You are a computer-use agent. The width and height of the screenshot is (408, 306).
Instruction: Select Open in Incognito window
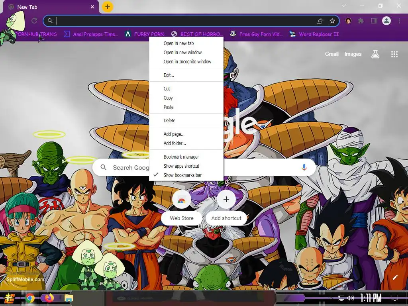pyautogui.click(x=186, y=62)
